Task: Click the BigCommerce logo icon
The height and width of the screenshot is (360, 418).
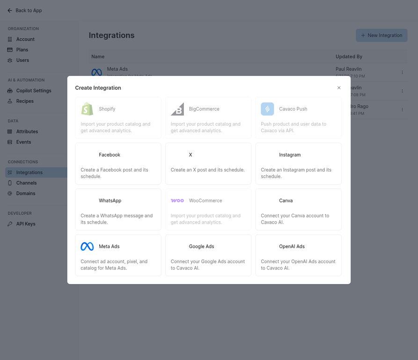Action: click(177, 109)
